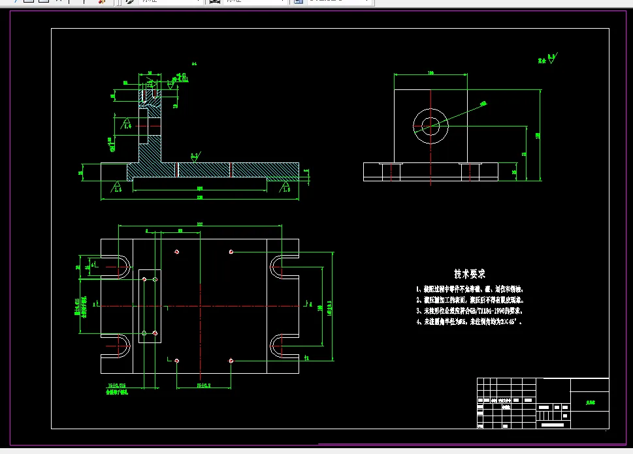Select the lower-right U-shaped slot in the plan view
Viewport: 633px width, 454px height.
point(284,346)
